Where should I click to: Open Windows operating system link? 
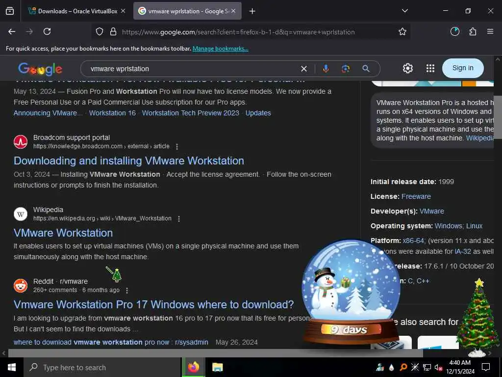448,226
